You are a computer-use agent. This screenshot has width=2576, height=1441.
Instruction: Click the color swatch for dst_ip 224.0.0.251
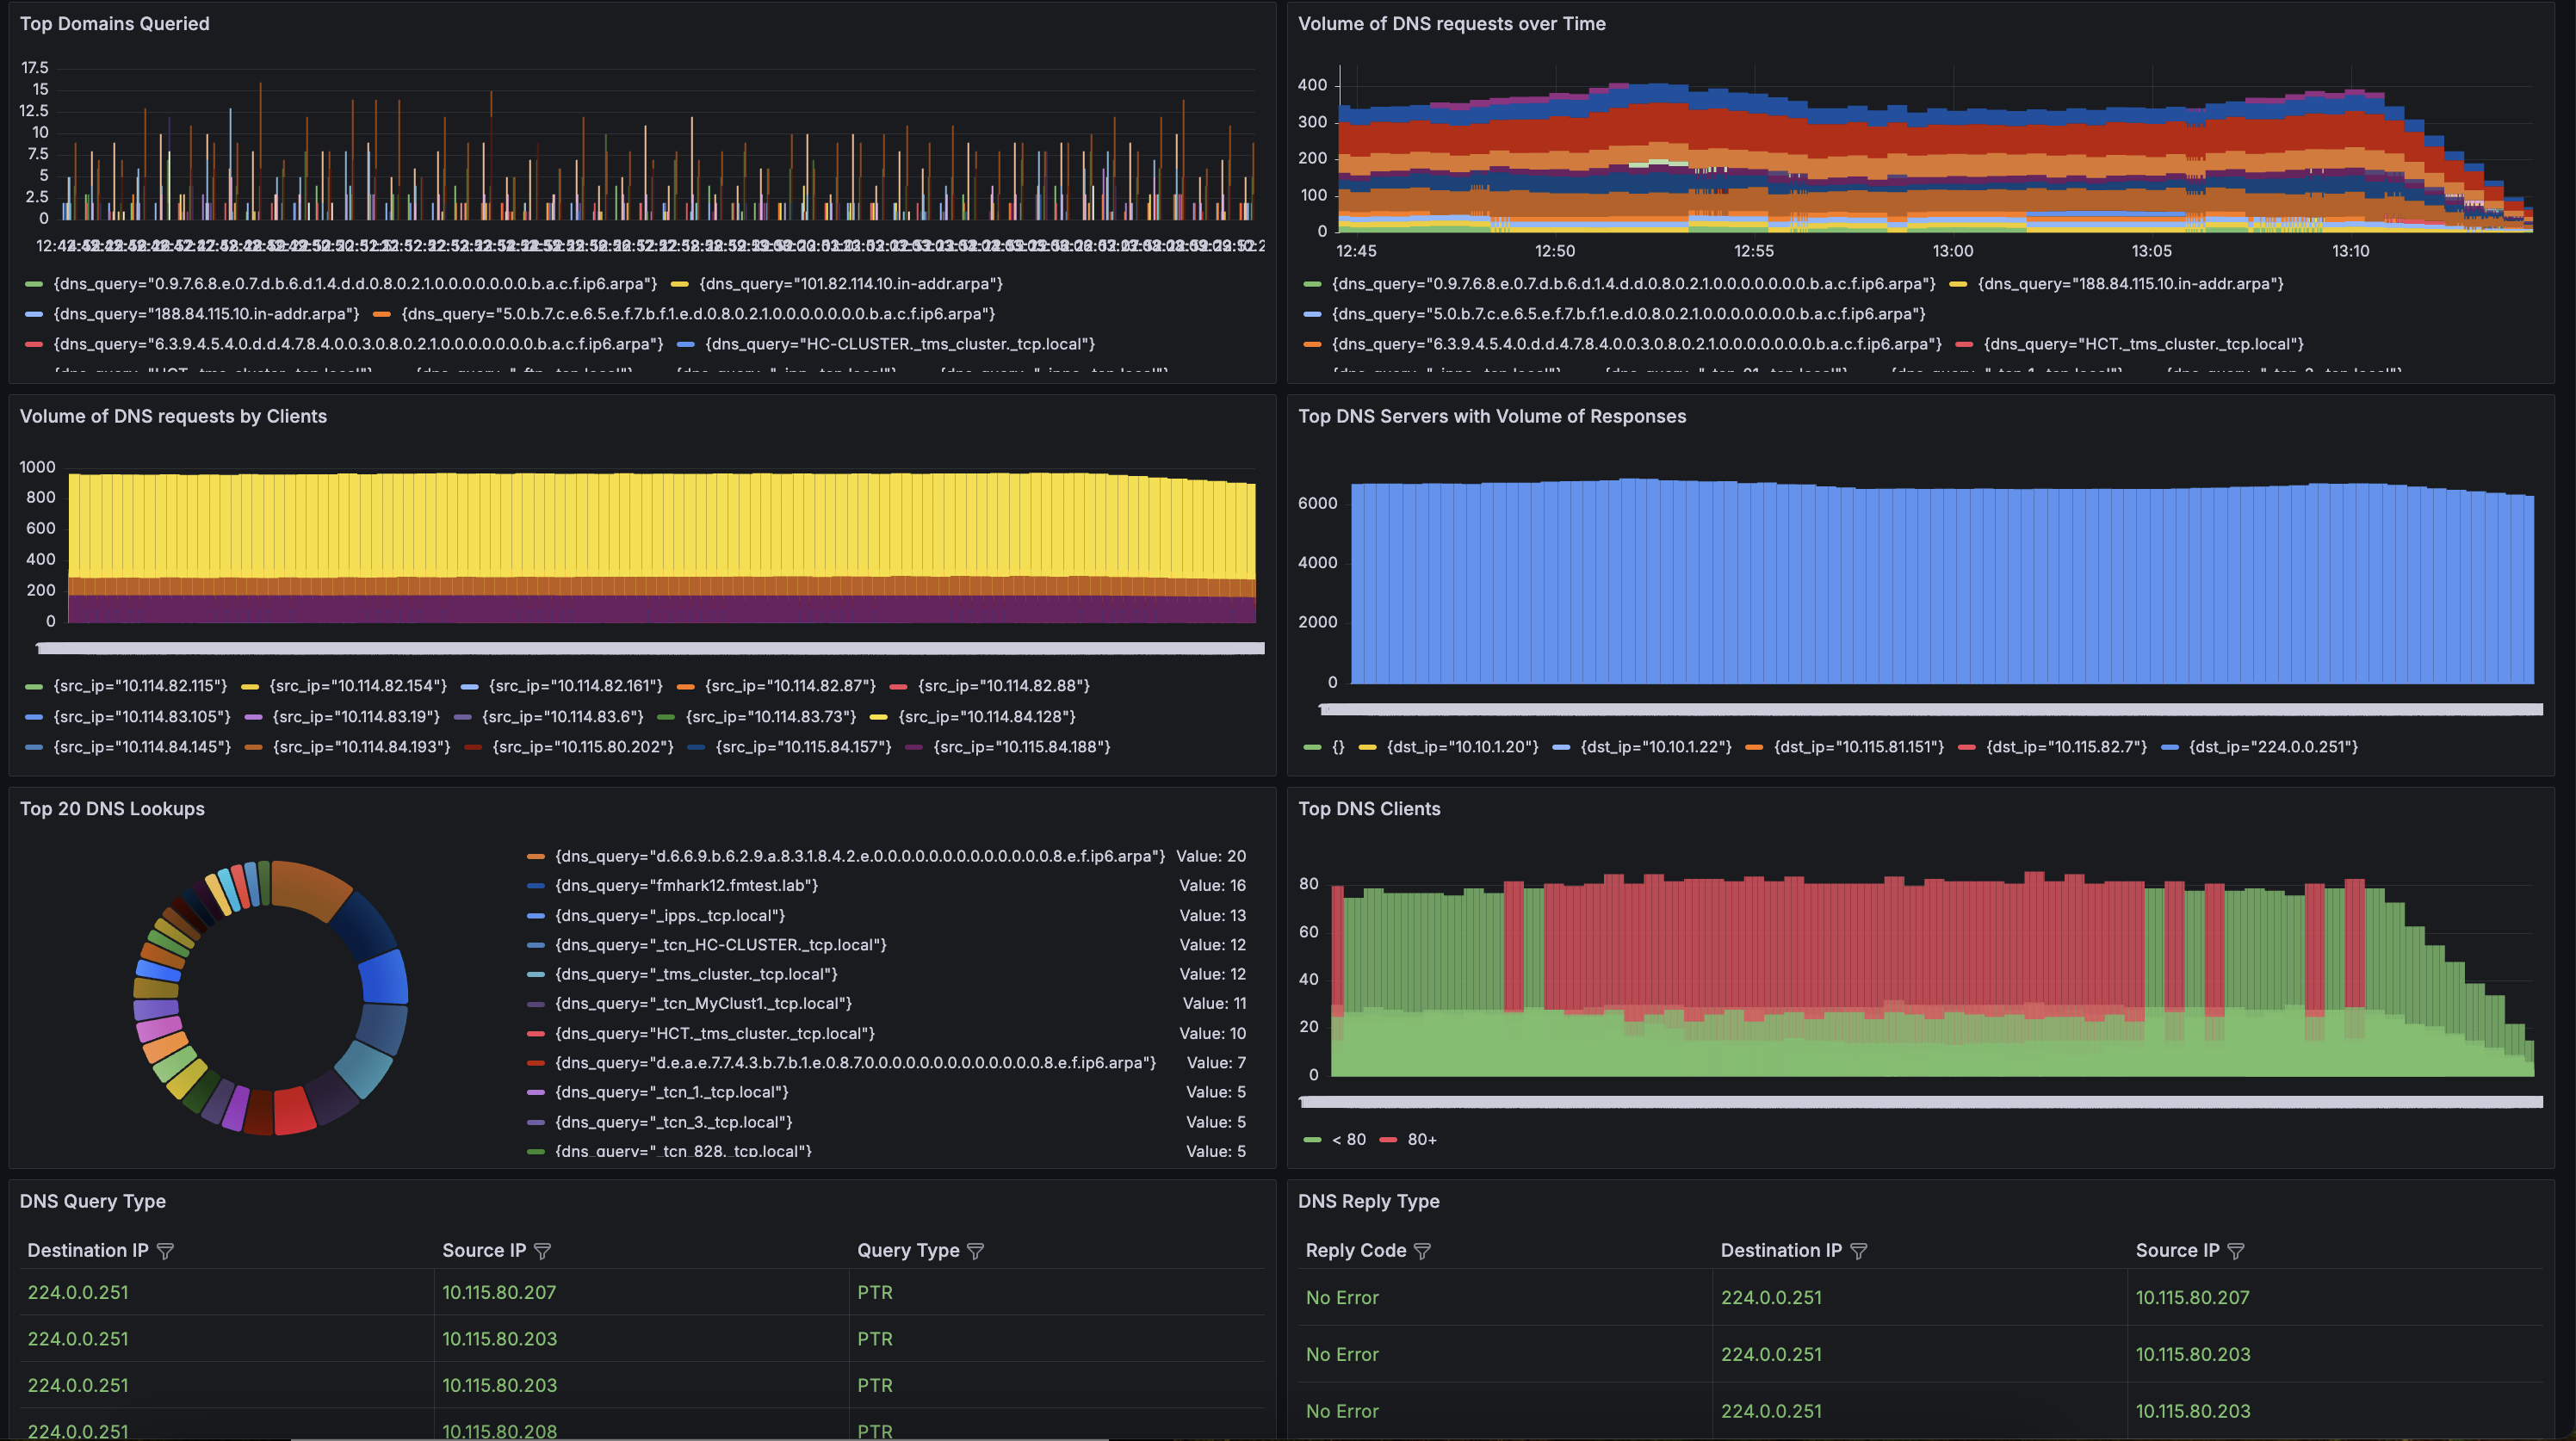click(x=2170, y=747)
